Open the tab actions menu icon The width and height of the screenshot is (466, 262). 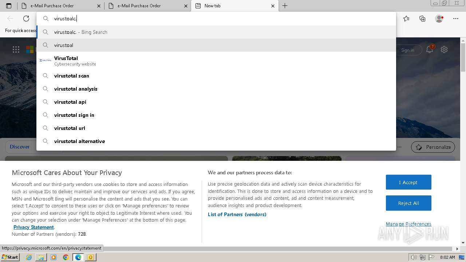[x=9, y=6]
